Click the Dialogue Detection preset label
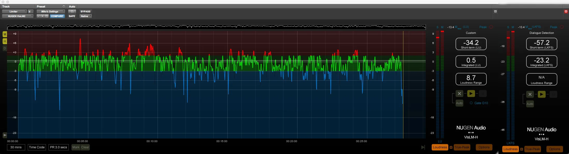This screenshot has height=154, width=569. 541,33
